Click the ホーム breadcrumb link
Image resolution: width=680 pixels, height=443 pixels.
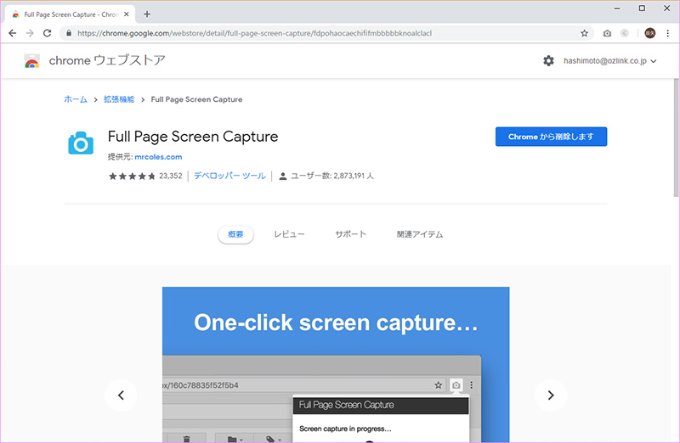click(76, 99)
